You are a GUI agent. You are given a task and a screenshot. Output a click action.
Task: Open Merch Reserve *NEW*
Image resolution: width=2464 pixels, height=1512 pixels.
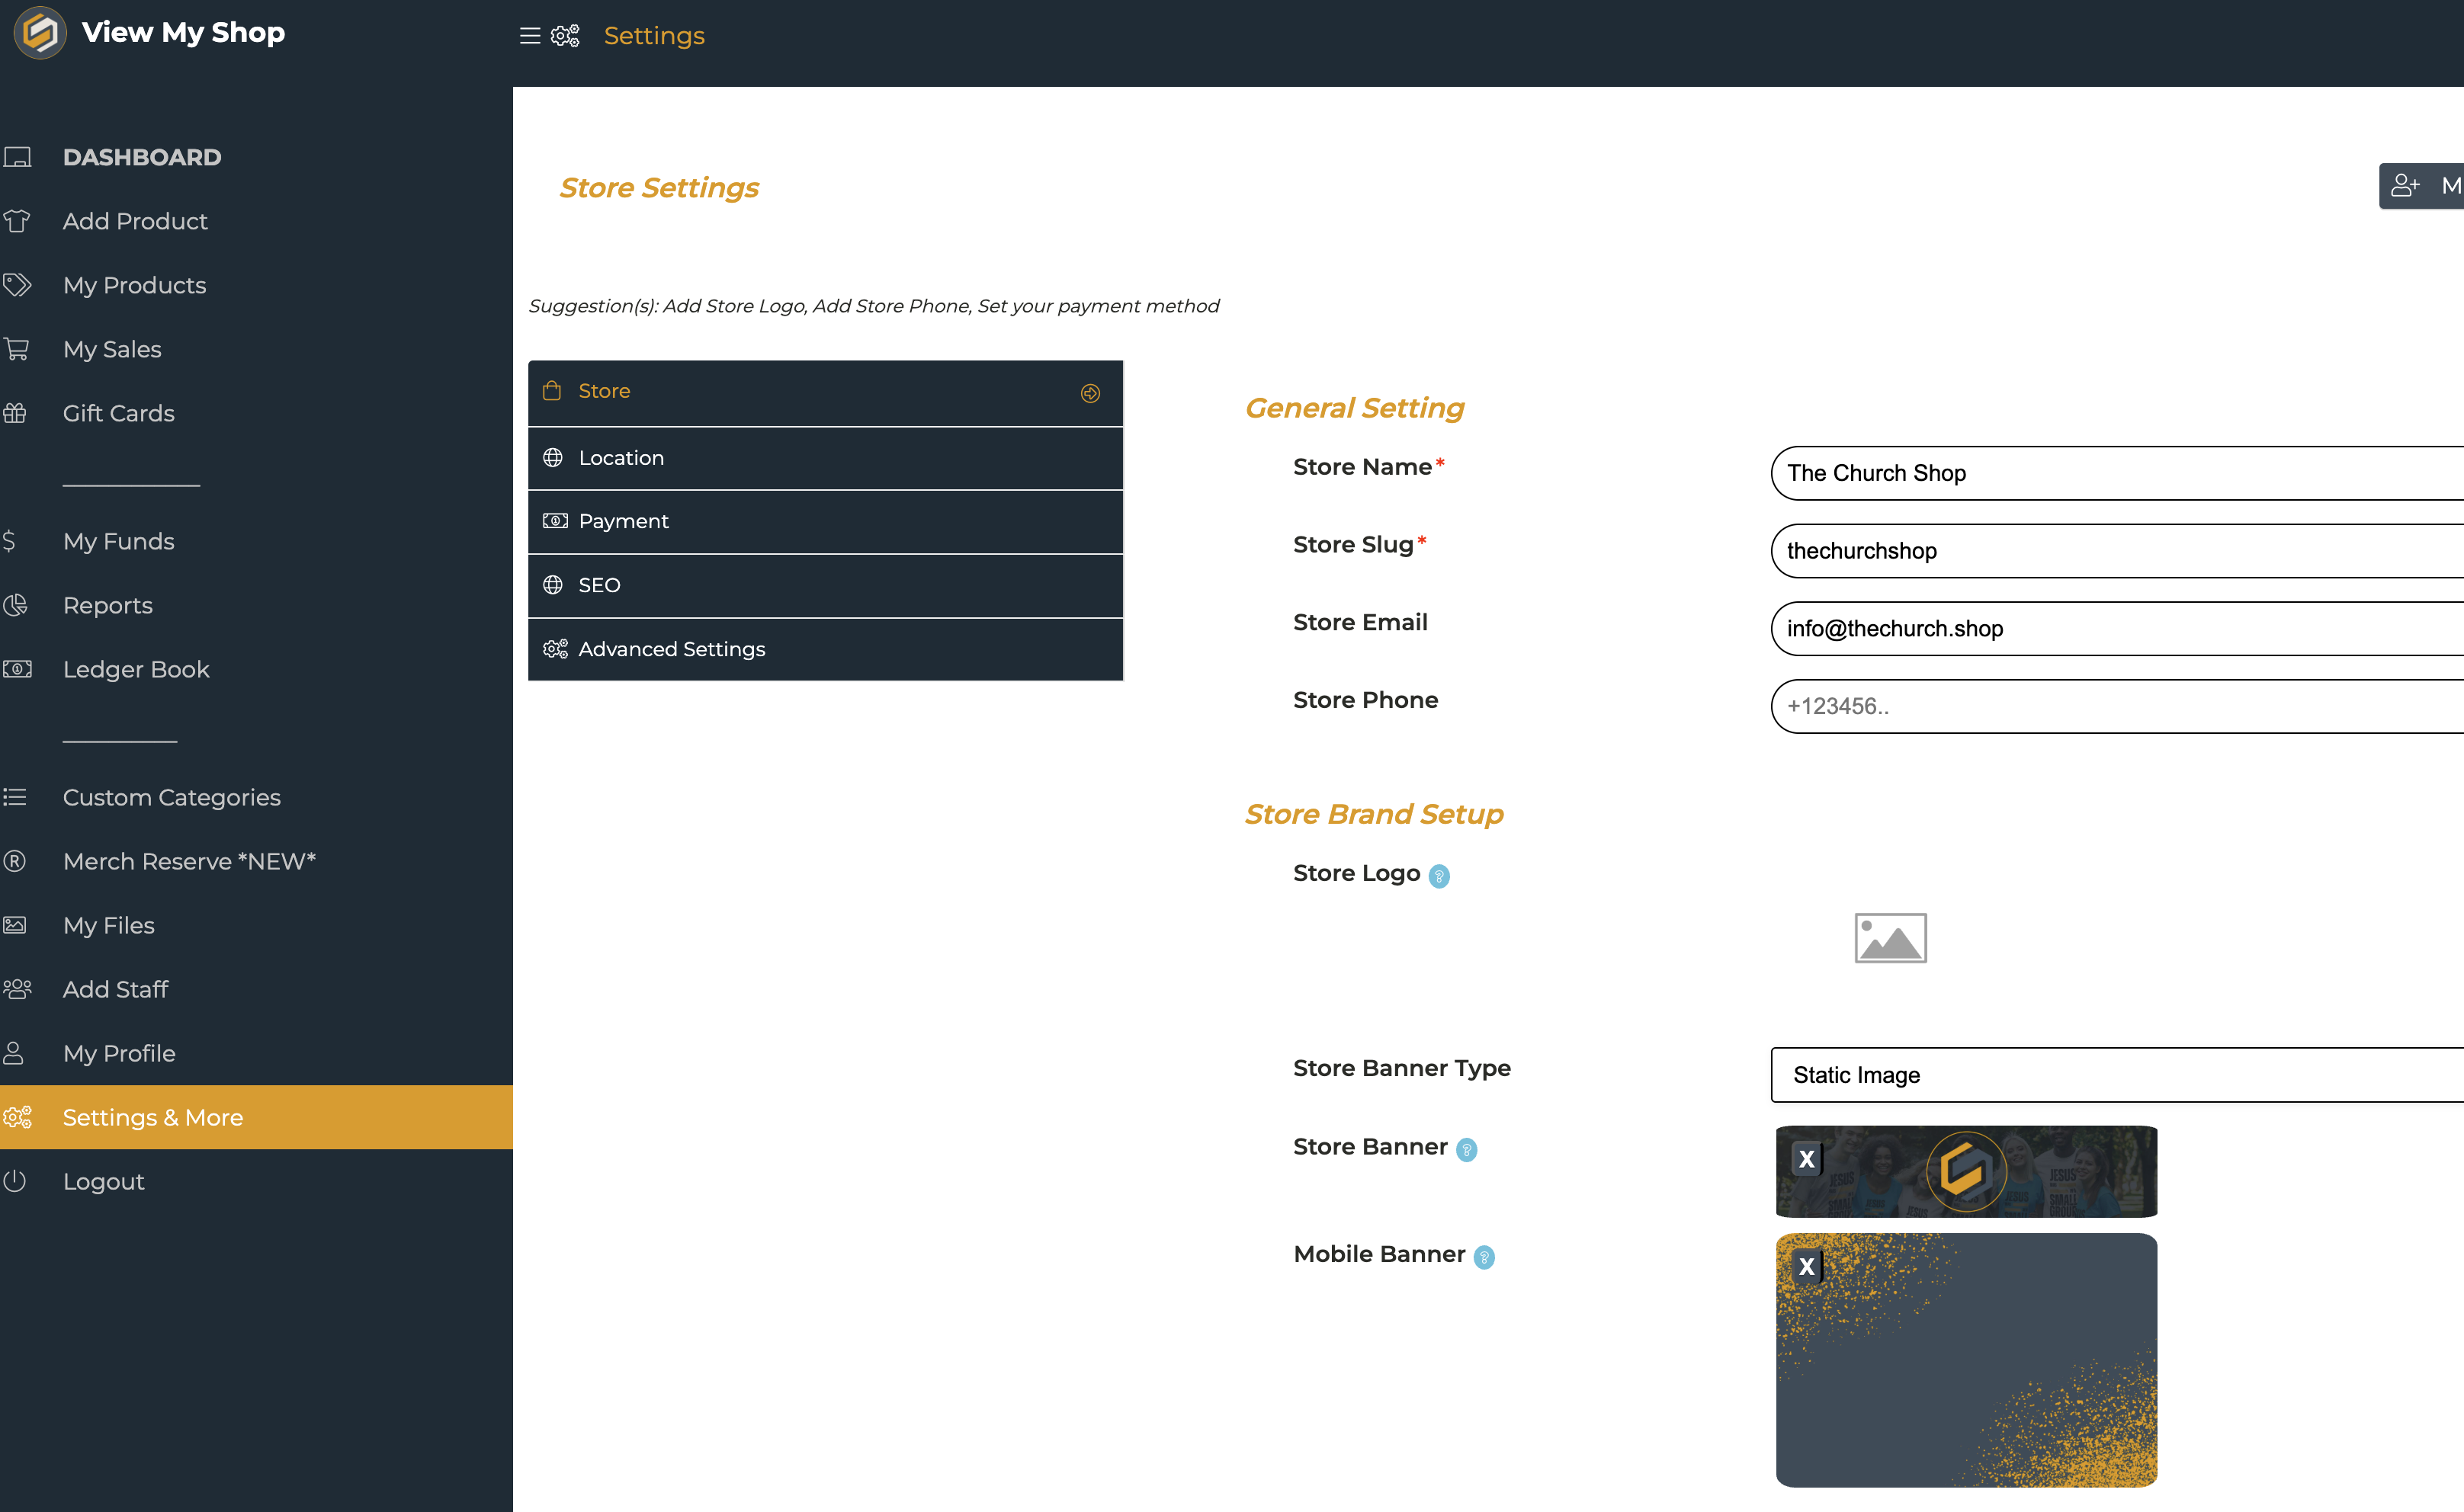click(x=189, y=861)
